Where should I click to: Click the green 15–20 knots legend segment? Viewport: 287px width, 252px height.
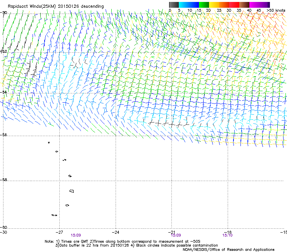(x=204, y=5)
